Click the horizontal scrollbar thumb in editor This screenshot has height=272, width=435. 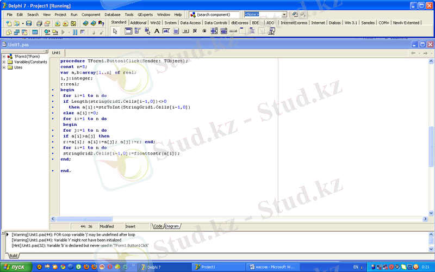[84, 219]
